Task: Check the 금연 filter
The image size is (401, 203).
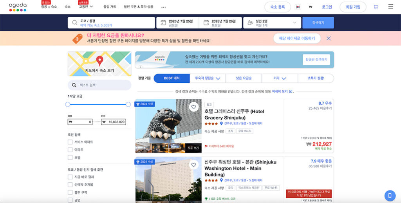Action: pos(70,200)
